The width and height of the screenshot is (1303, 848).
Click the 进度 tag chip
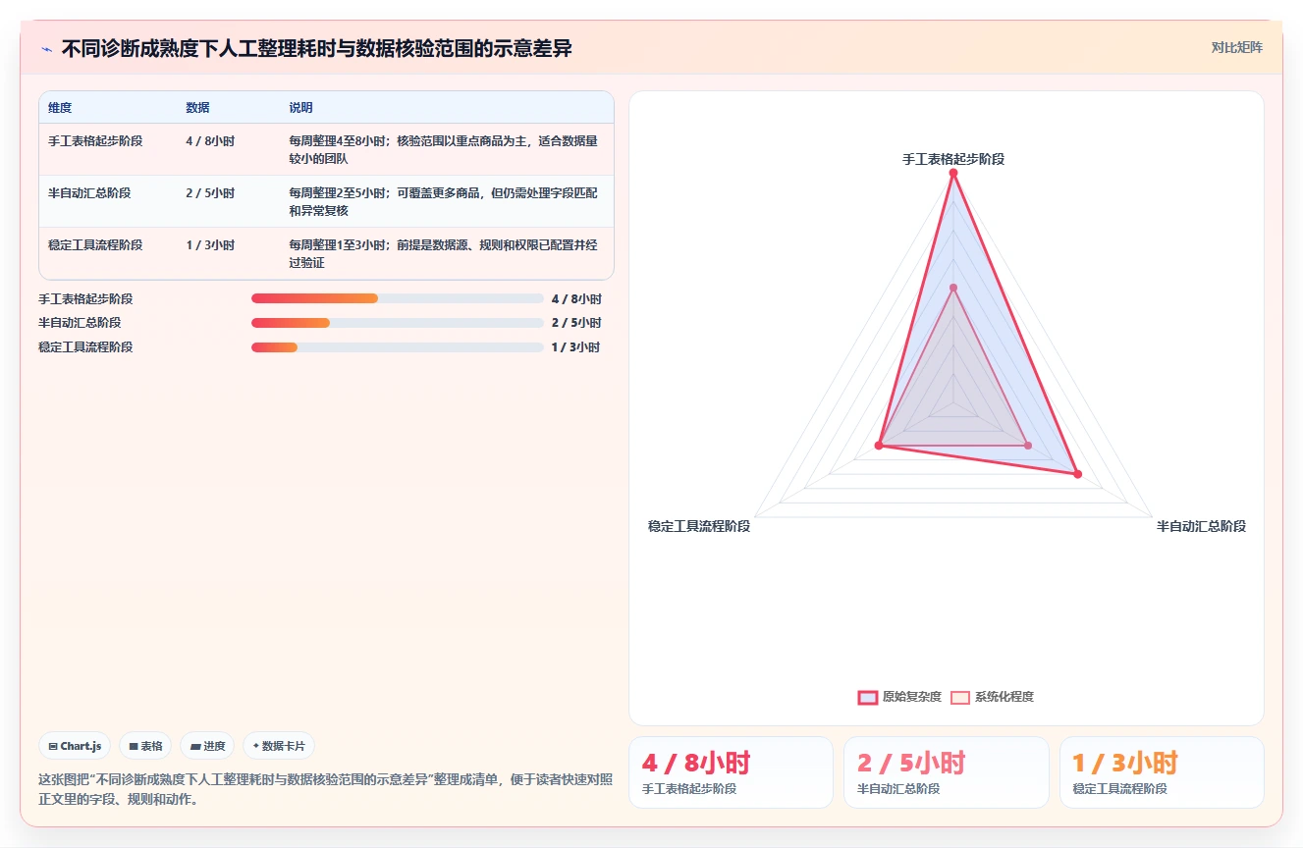[x=207, y=746]
